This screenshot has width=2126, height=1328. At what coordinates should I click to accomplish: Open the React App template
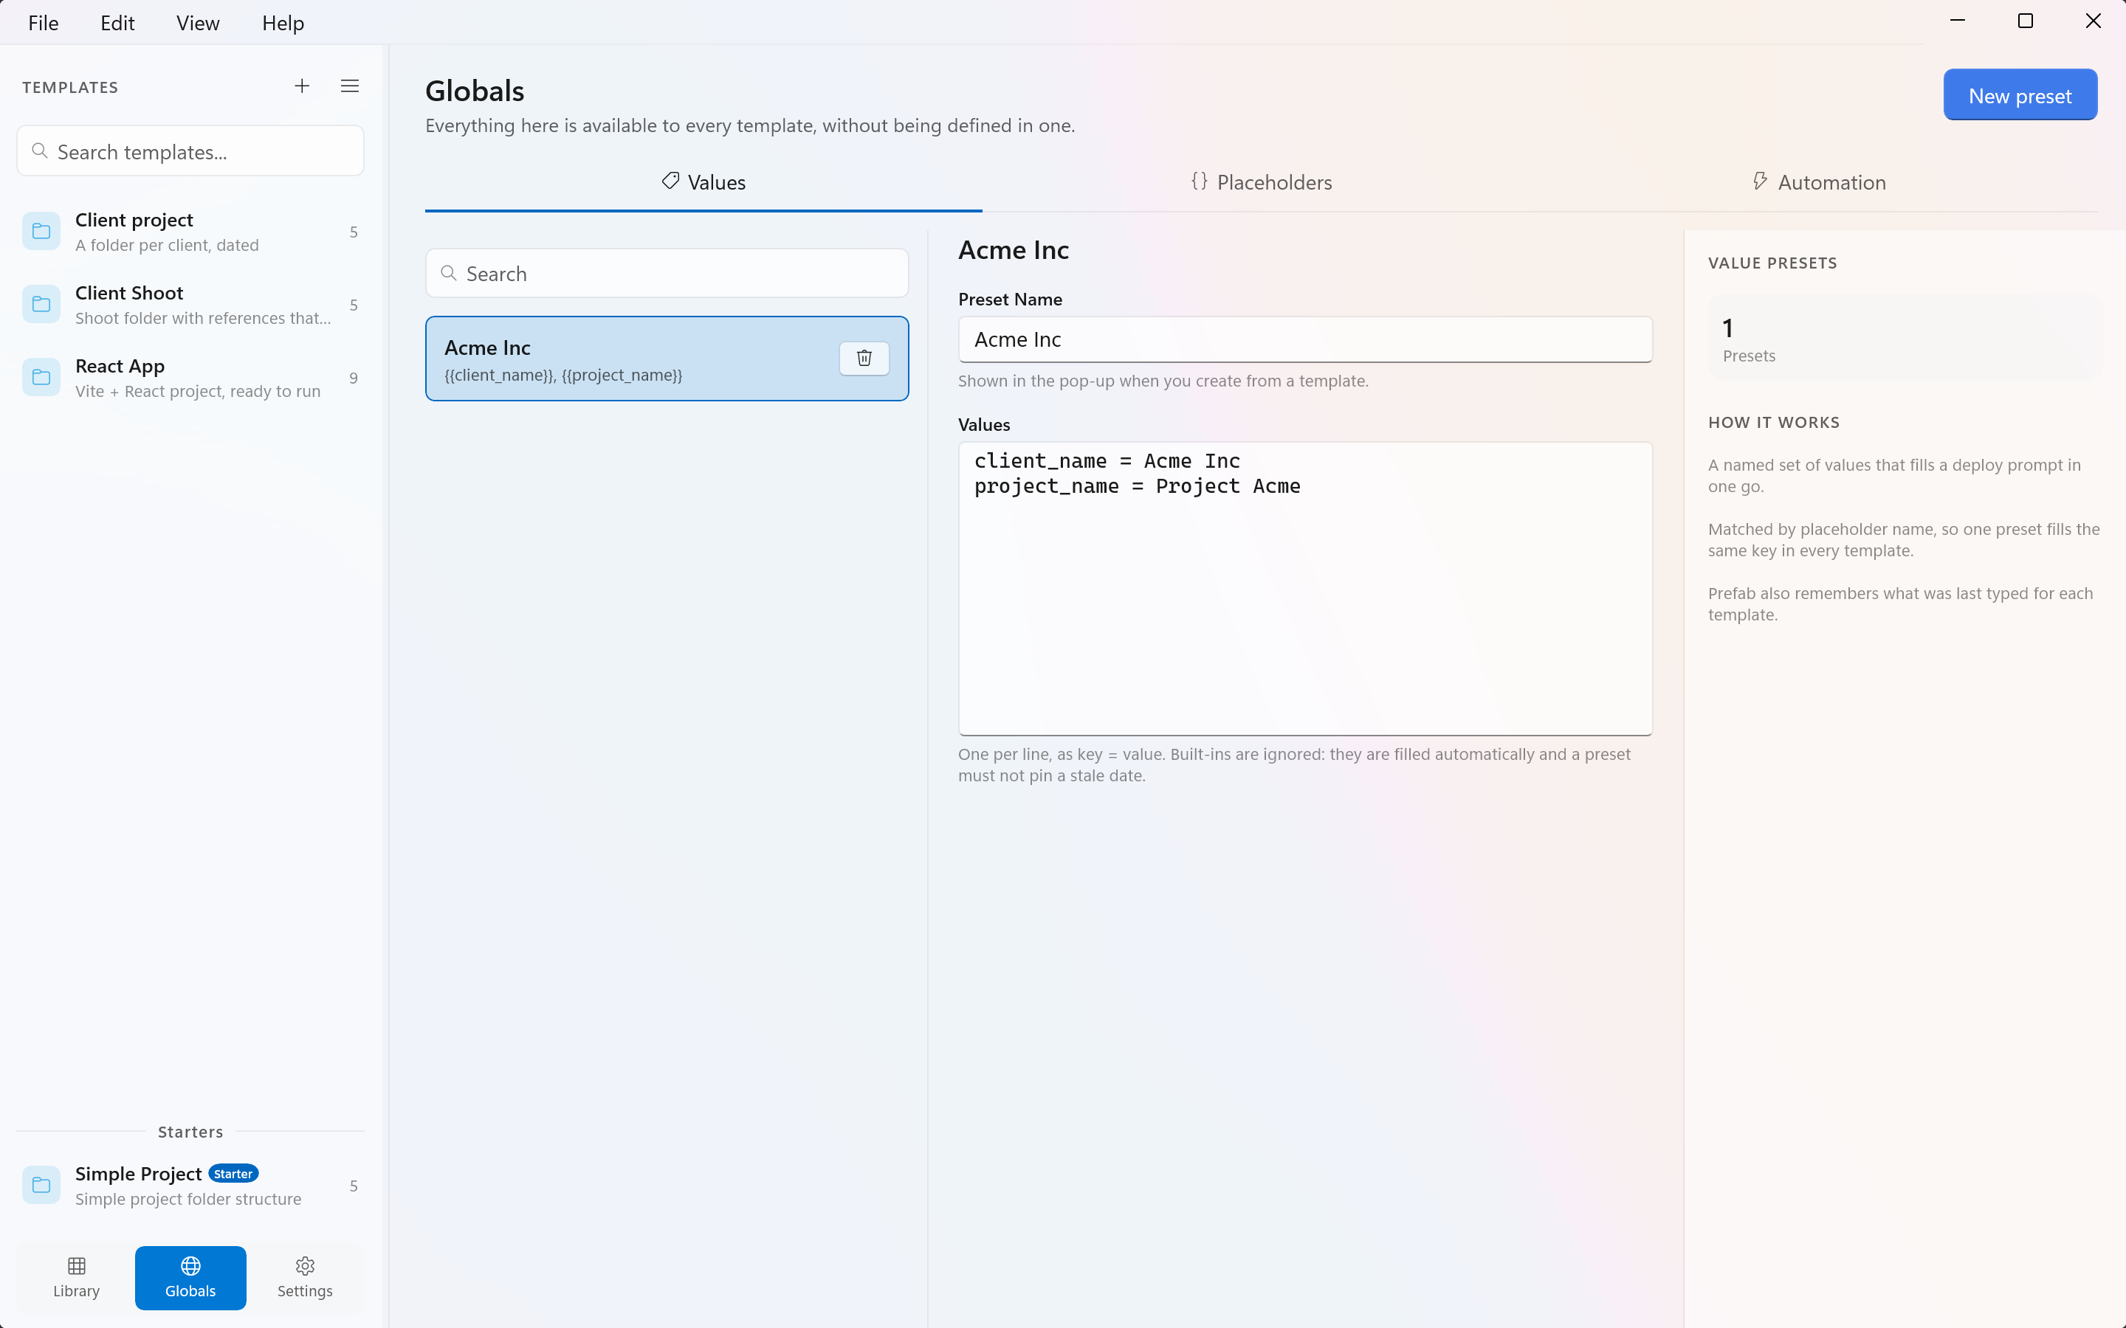[190, 377]
